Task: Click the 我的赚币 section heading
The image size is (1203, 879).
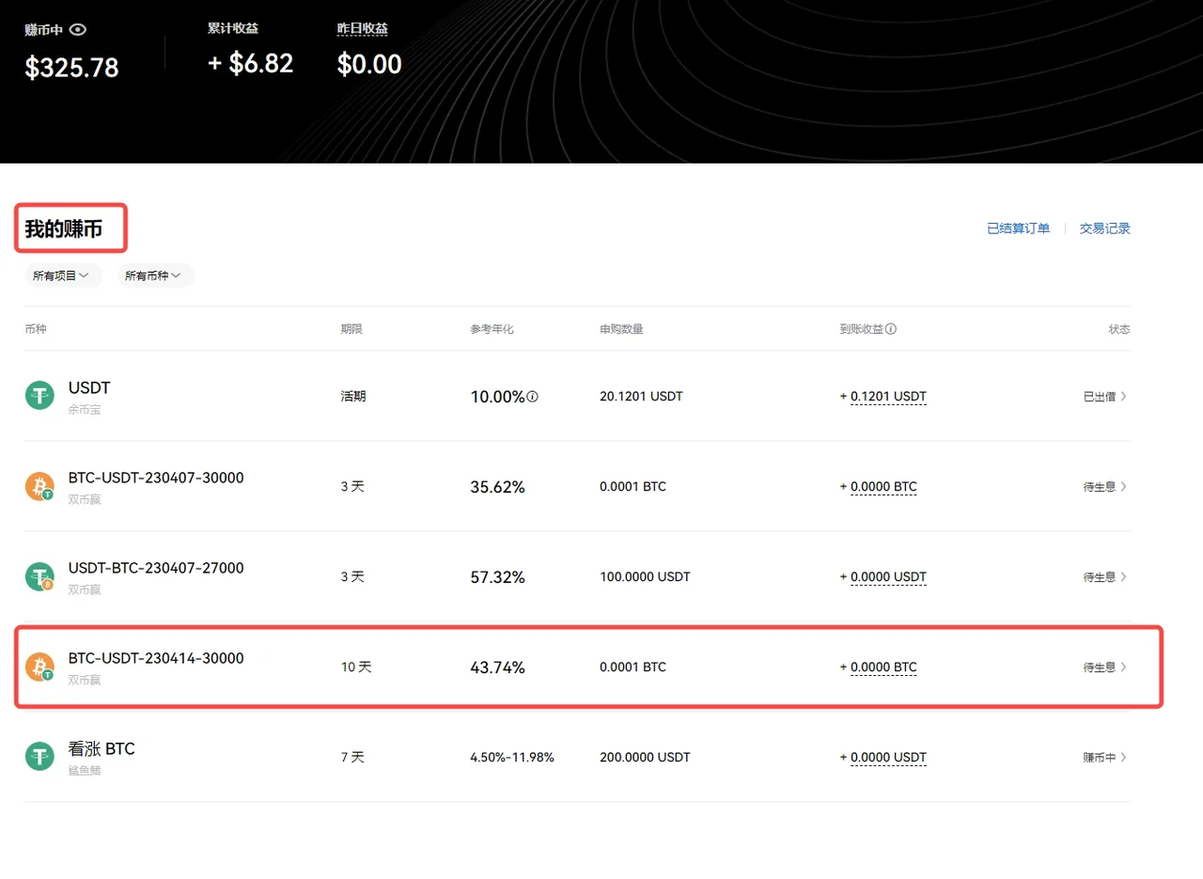Action: click(64, 228)
